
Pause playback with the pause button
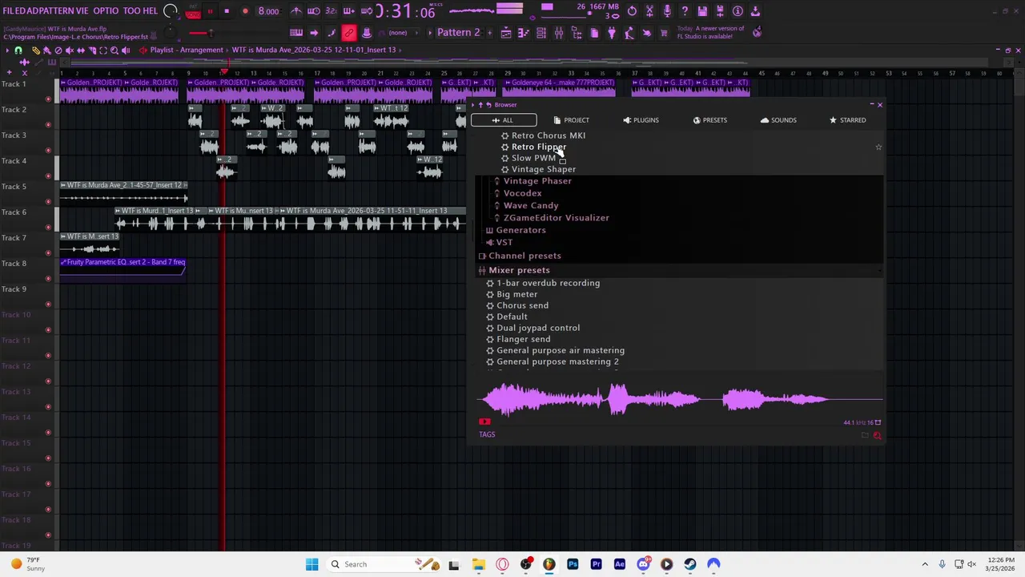[x=210, y=11]
